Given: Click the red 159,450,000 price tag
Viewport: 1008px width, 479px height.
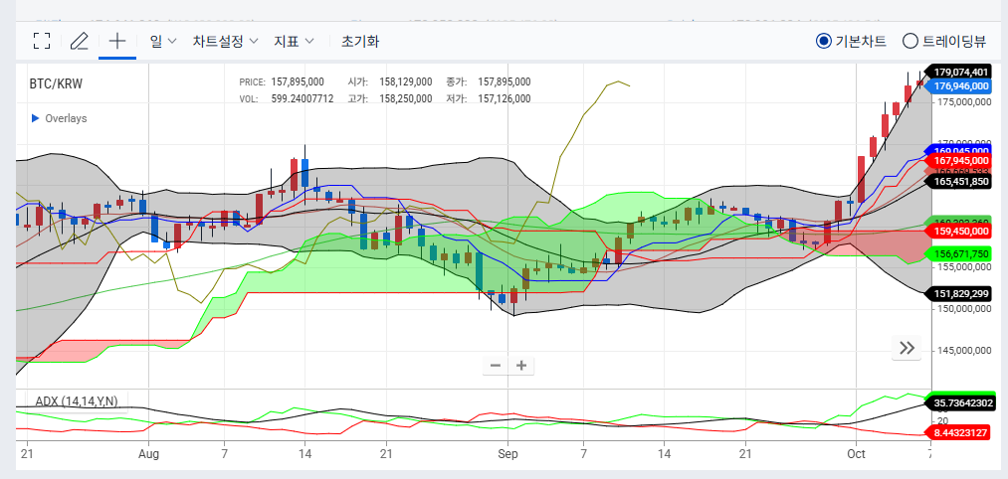Looking at the screenshot, I should click(960, 231).
